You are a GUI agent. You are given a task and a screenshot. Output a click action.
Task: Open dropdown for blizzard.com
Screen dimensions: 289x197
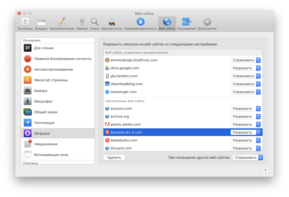(x=246, y=148)
